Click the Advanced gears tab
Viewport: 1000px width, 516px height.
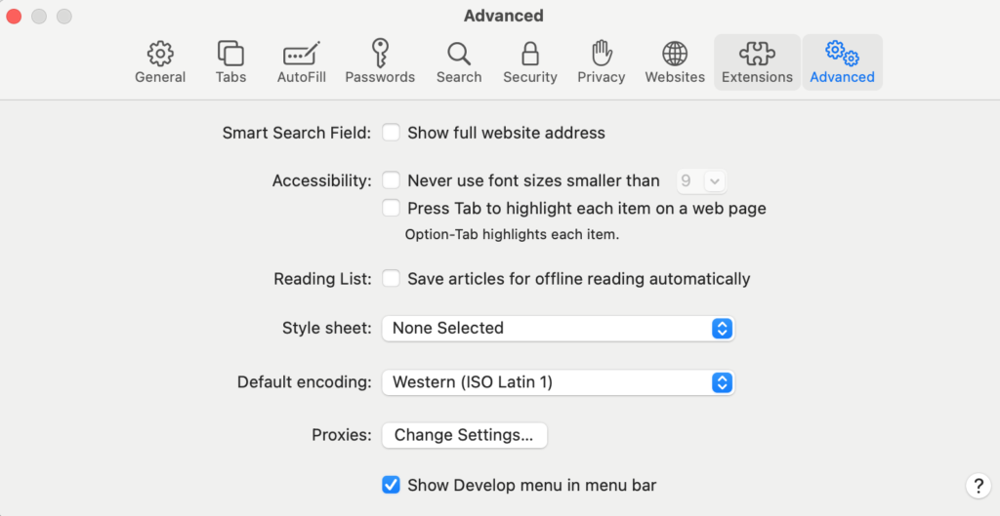(x=843, y=62)
